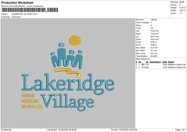Click the orange 2382 thread color swatch
Viewport: 187px width, 132px height.
(143, 67)
